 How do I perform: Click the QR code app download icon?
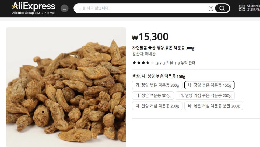[x=242, y=8]
